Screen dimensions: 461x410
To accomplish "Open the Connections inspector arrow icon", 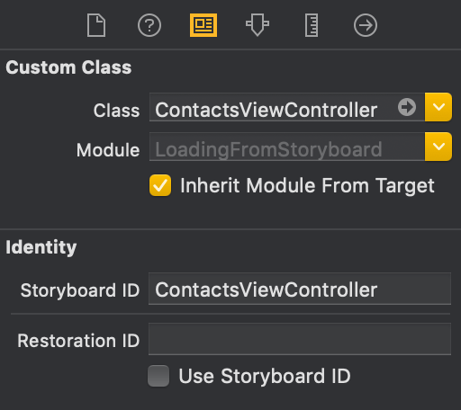I will [366, 25].
